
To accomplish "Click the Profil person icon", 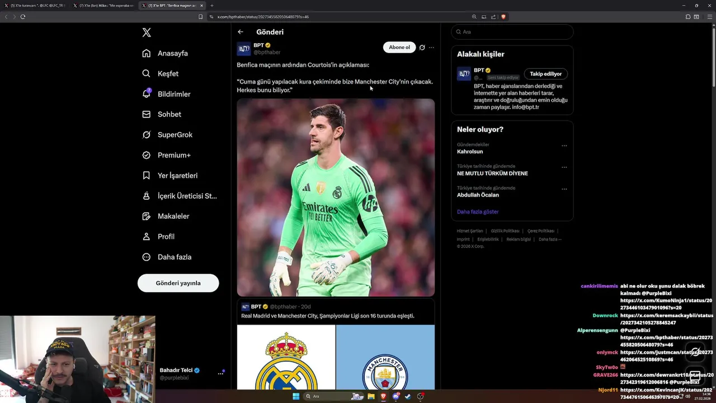I will click(146, 236).
